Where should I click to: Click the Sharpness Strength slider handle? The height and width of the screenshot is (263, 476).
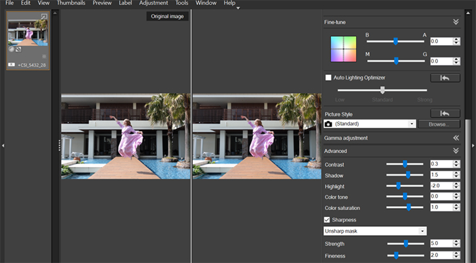tap(405, 244)
